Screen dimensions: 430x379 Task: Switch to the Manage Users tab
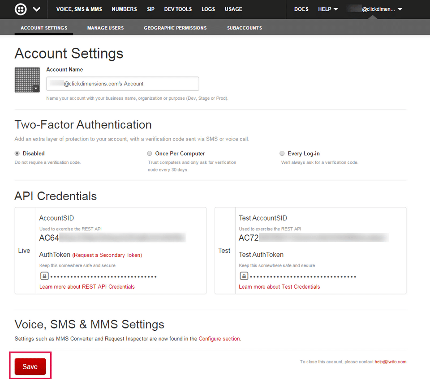105,28
